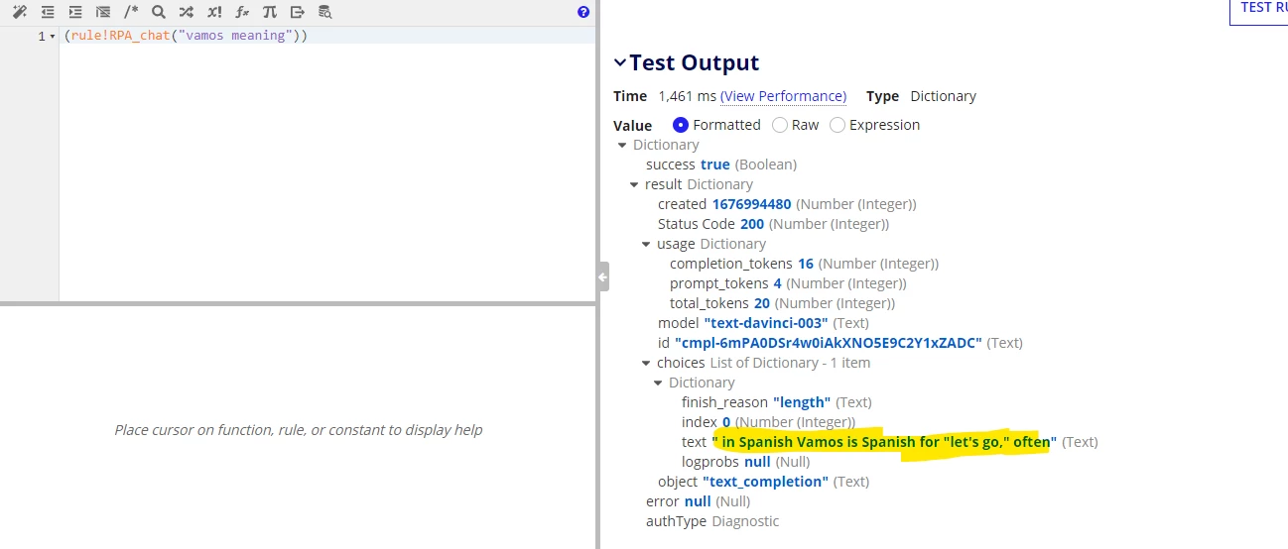This screenshot has width=1288, height=549.
Task: Click the success true row
Action: pos(721,165)
